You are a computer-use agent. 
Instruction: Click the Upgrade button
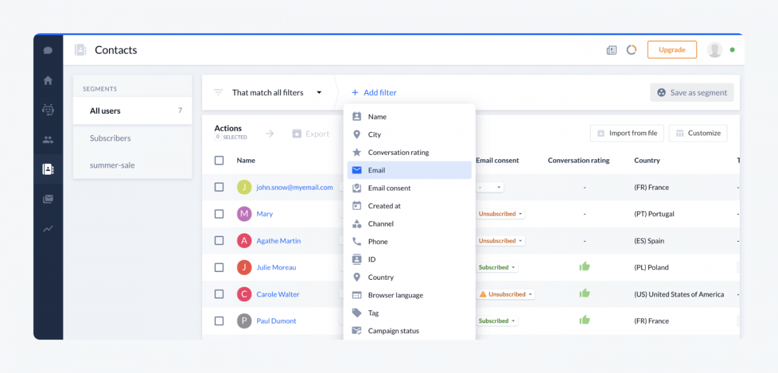672,50
